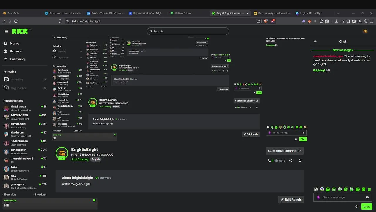Open a new browser tab

pyautogui.click(x=338, y=13)
